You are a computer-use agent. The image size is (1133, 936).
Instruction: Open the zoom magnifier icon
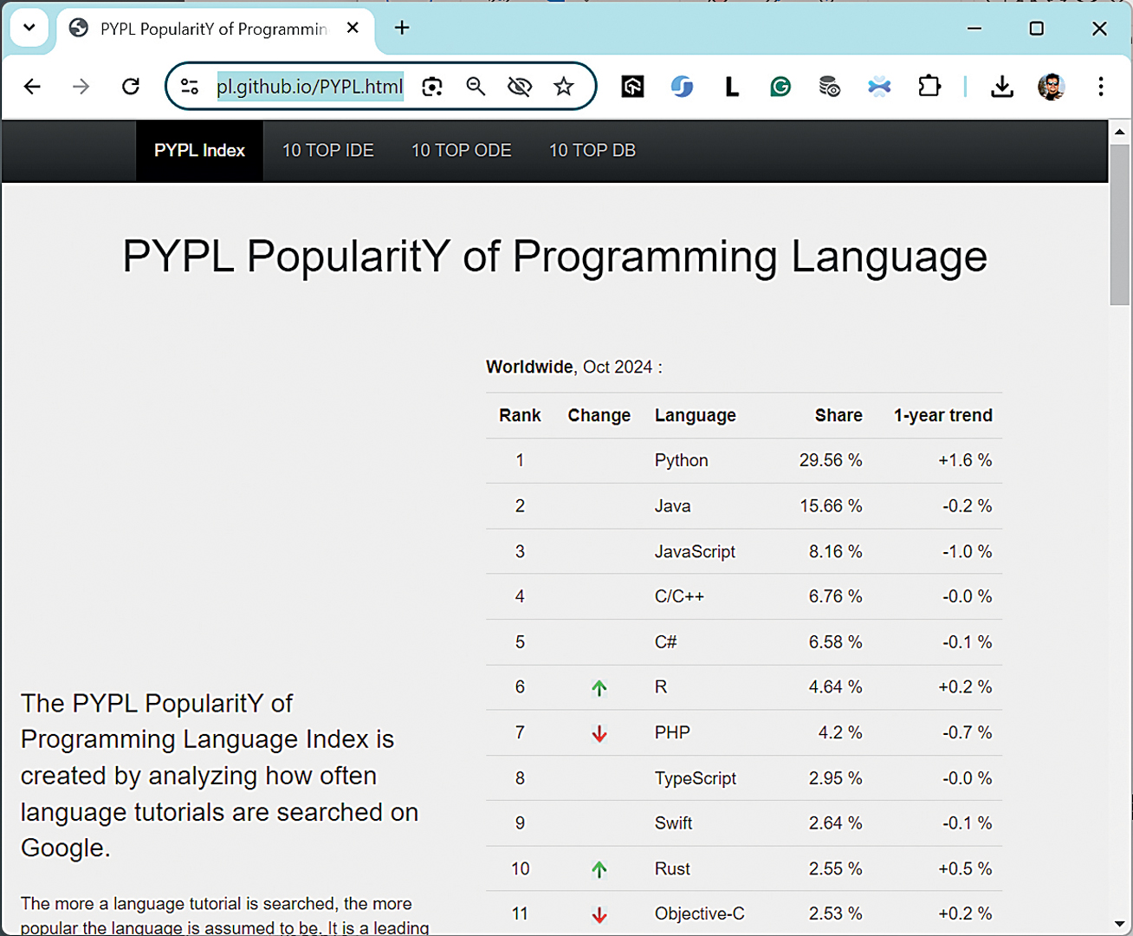pos(476,87)
